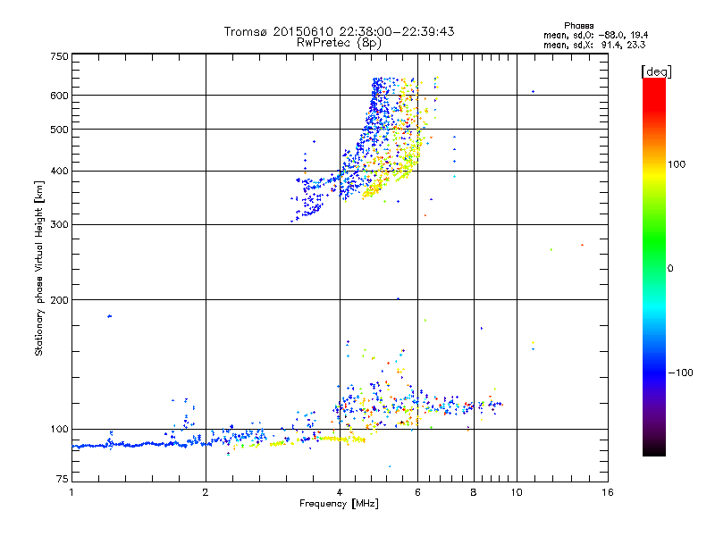Click the black bottom of the phase colorbar
Image resolution: width=715 pixels, height=536 pixels.
pos(654,450)
